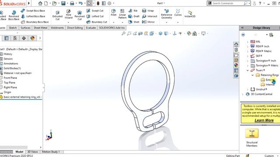Select the Rib tool
This screenshot has height=157, width=280.
(133, 10)
